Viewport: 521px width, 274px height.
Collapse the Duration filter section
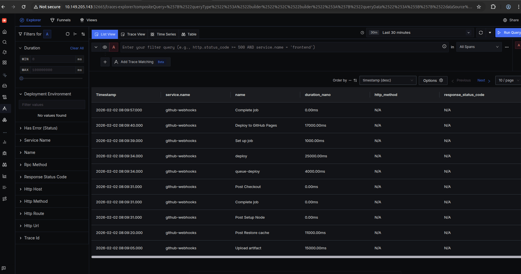(x=20, y=48)
